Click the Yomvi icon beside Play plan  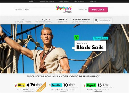coord(15,85)
